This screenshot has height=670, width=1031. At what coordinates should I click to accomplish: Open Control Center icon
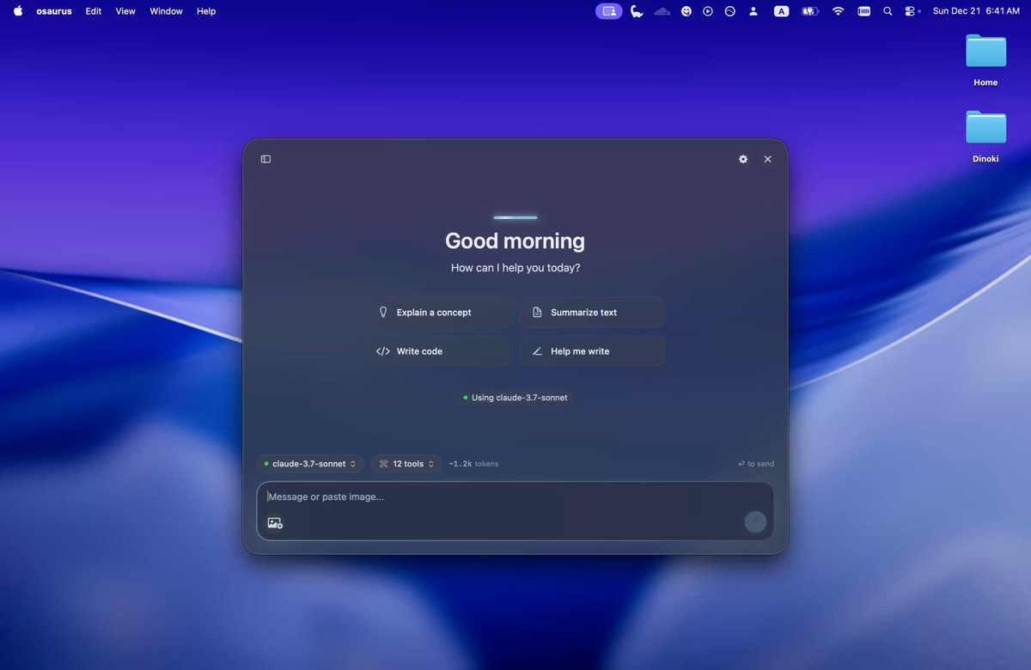pyautogui.click(x=912, y=11)
